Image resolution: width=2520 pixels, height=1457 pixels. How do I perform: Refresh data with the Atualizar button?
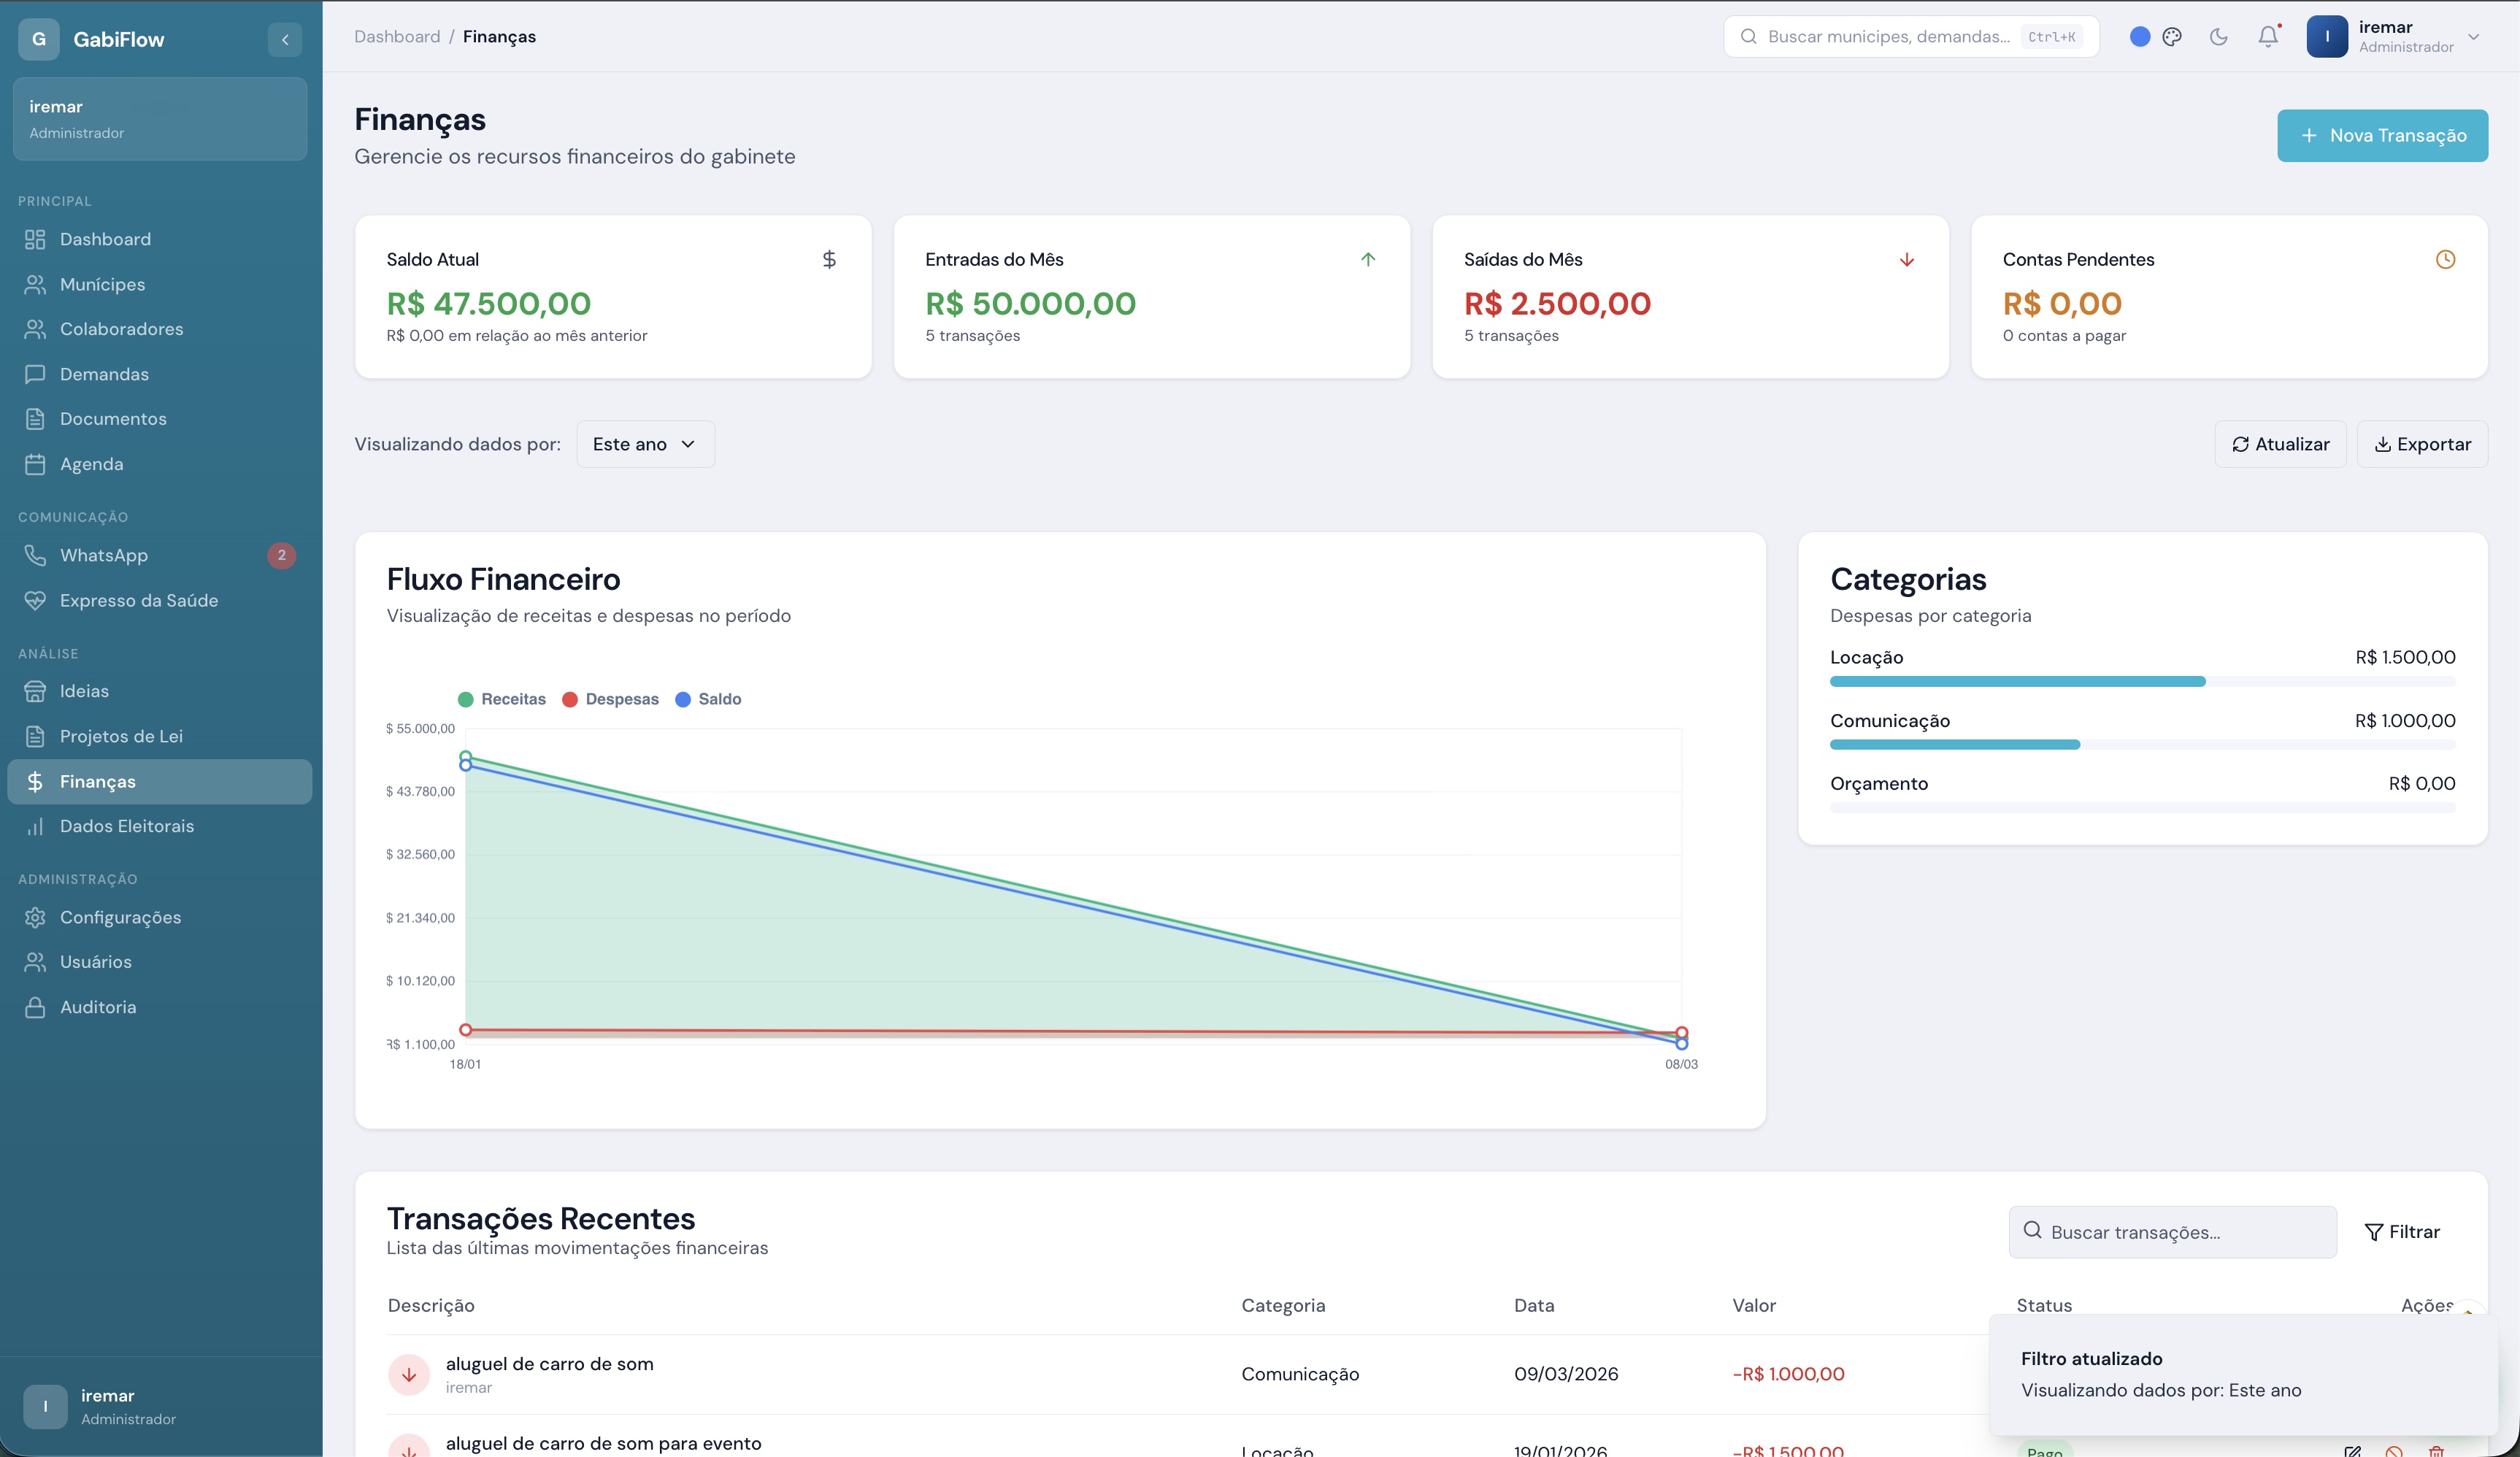tap(2280, 444)
